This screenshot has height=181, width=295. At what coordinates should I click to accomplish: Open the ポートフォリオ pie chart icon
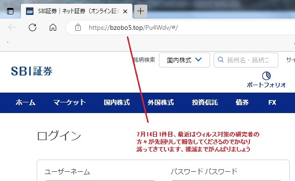click(266, 76)
